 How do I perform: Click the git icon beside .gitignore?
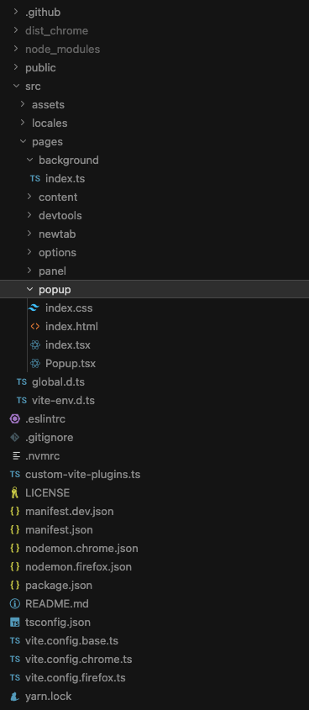click(x=15, y=438)
